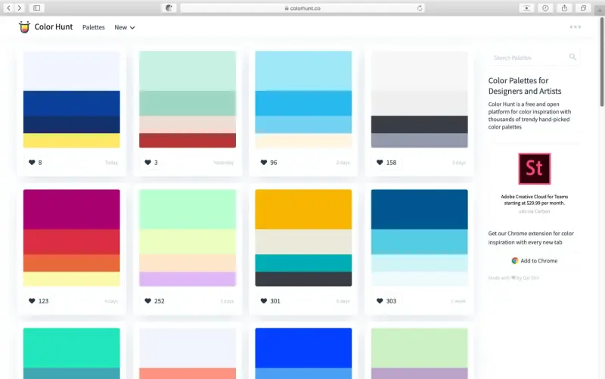This screenshot has width=605, height=379.
Task: Select vivid blue top stripe in bottom-row palette
Action: [303, 348]
